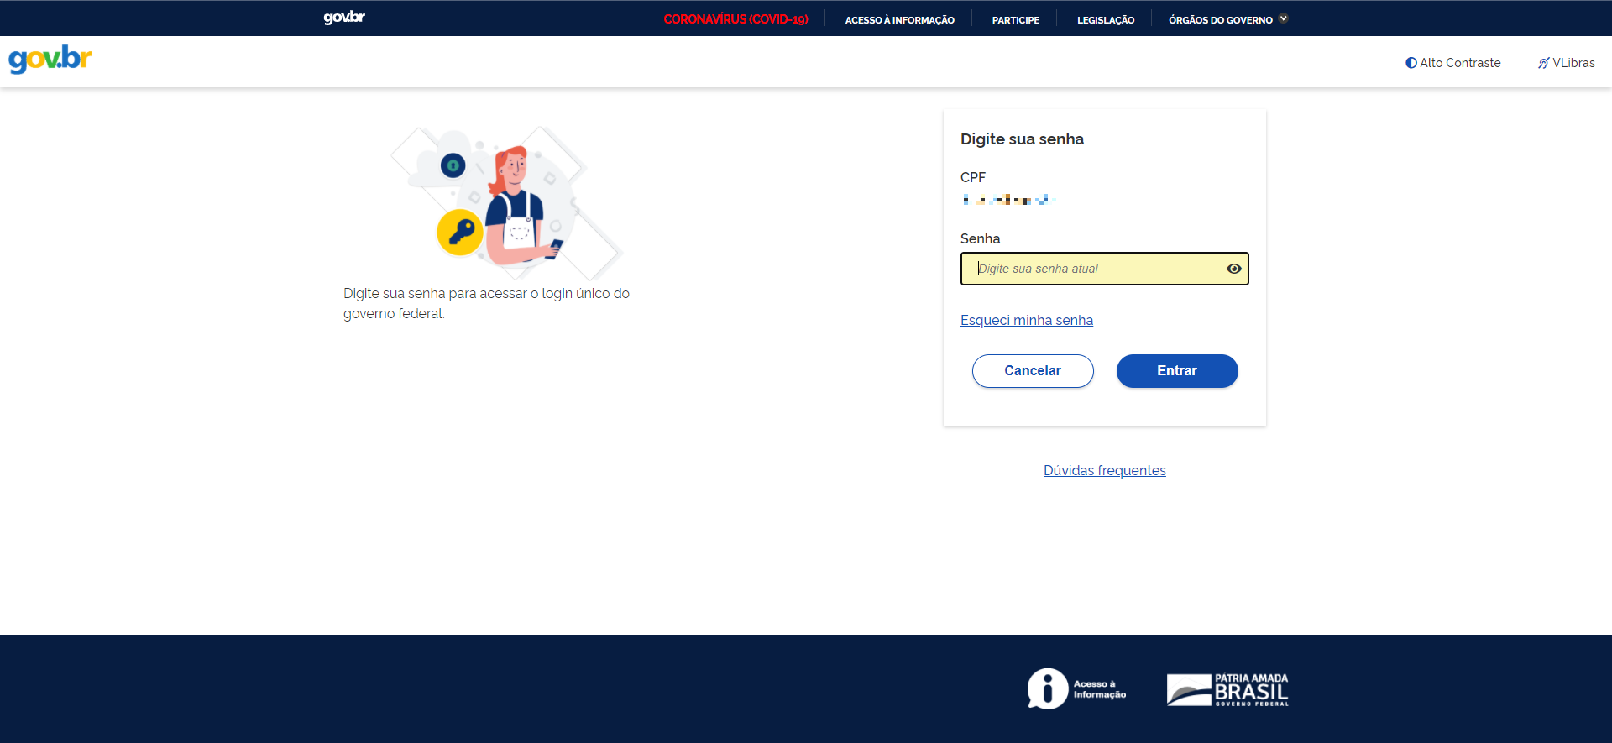Click the Alto Contraste half-circle icon

pyautogui.click(x=1411, y=63)
